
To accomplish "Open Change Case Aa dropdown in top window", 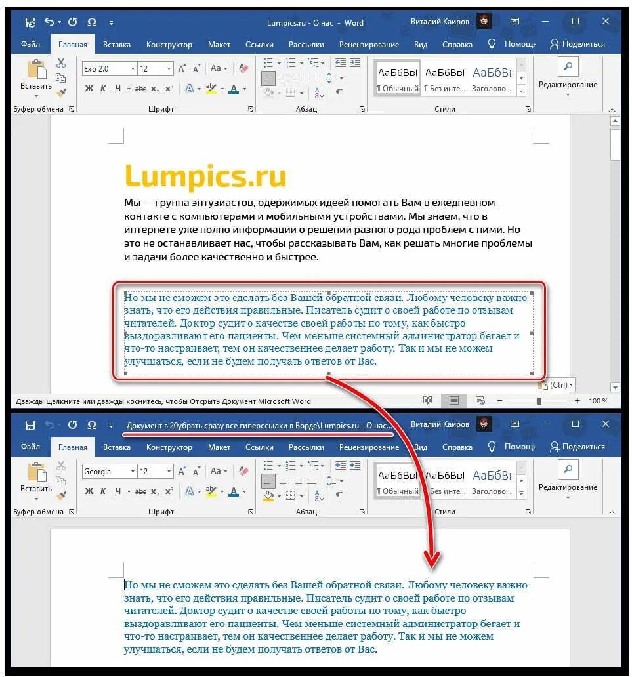I will 219,68.
